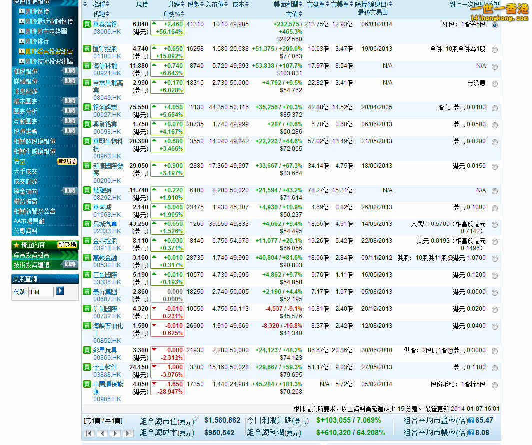Click the buy icon next to 彩星玩具
532x445 pixels.
click(x=87, y=350)
